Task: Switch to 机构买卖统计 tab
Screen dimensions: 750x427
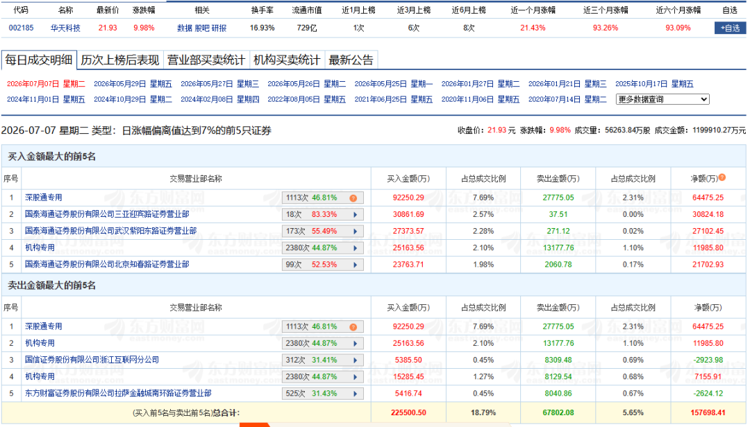Action: tap(287, 60)
